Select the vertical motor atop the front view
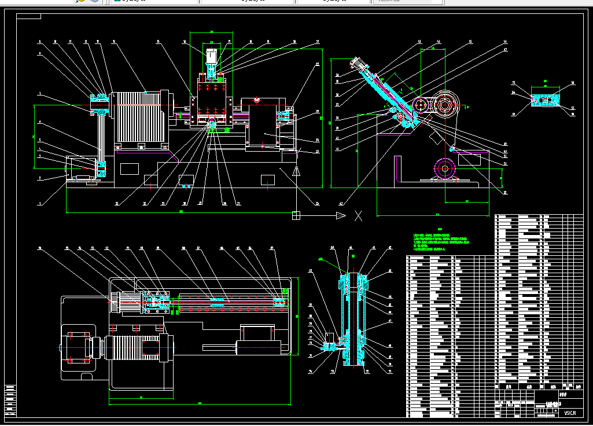Image resolution: width=593 pixels, height=426 pixels. [211, 56]
